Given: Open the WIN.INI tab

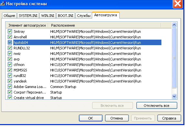Looking at the screenshot, I should [x=48, y=16].
